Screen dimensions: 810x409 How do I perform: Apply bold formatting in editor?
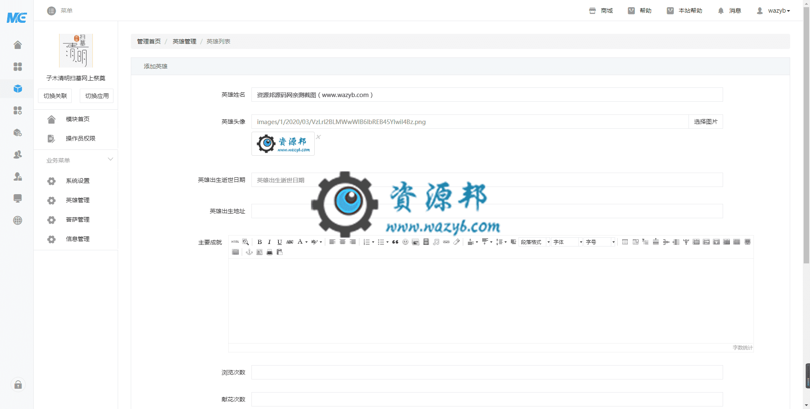259,242
